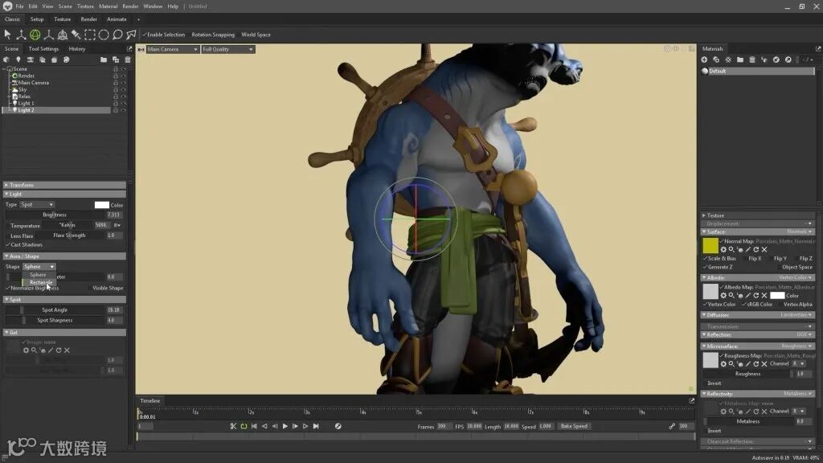
Task: Choose Rectangle from the Shape dropdown list
Action: tap(41, 282)
